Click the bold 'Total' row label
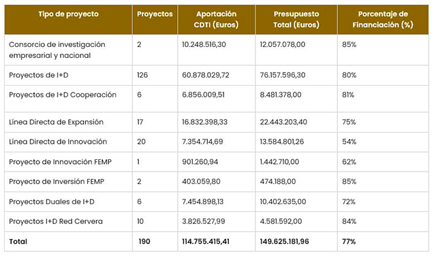 click(x=18, y=242)
